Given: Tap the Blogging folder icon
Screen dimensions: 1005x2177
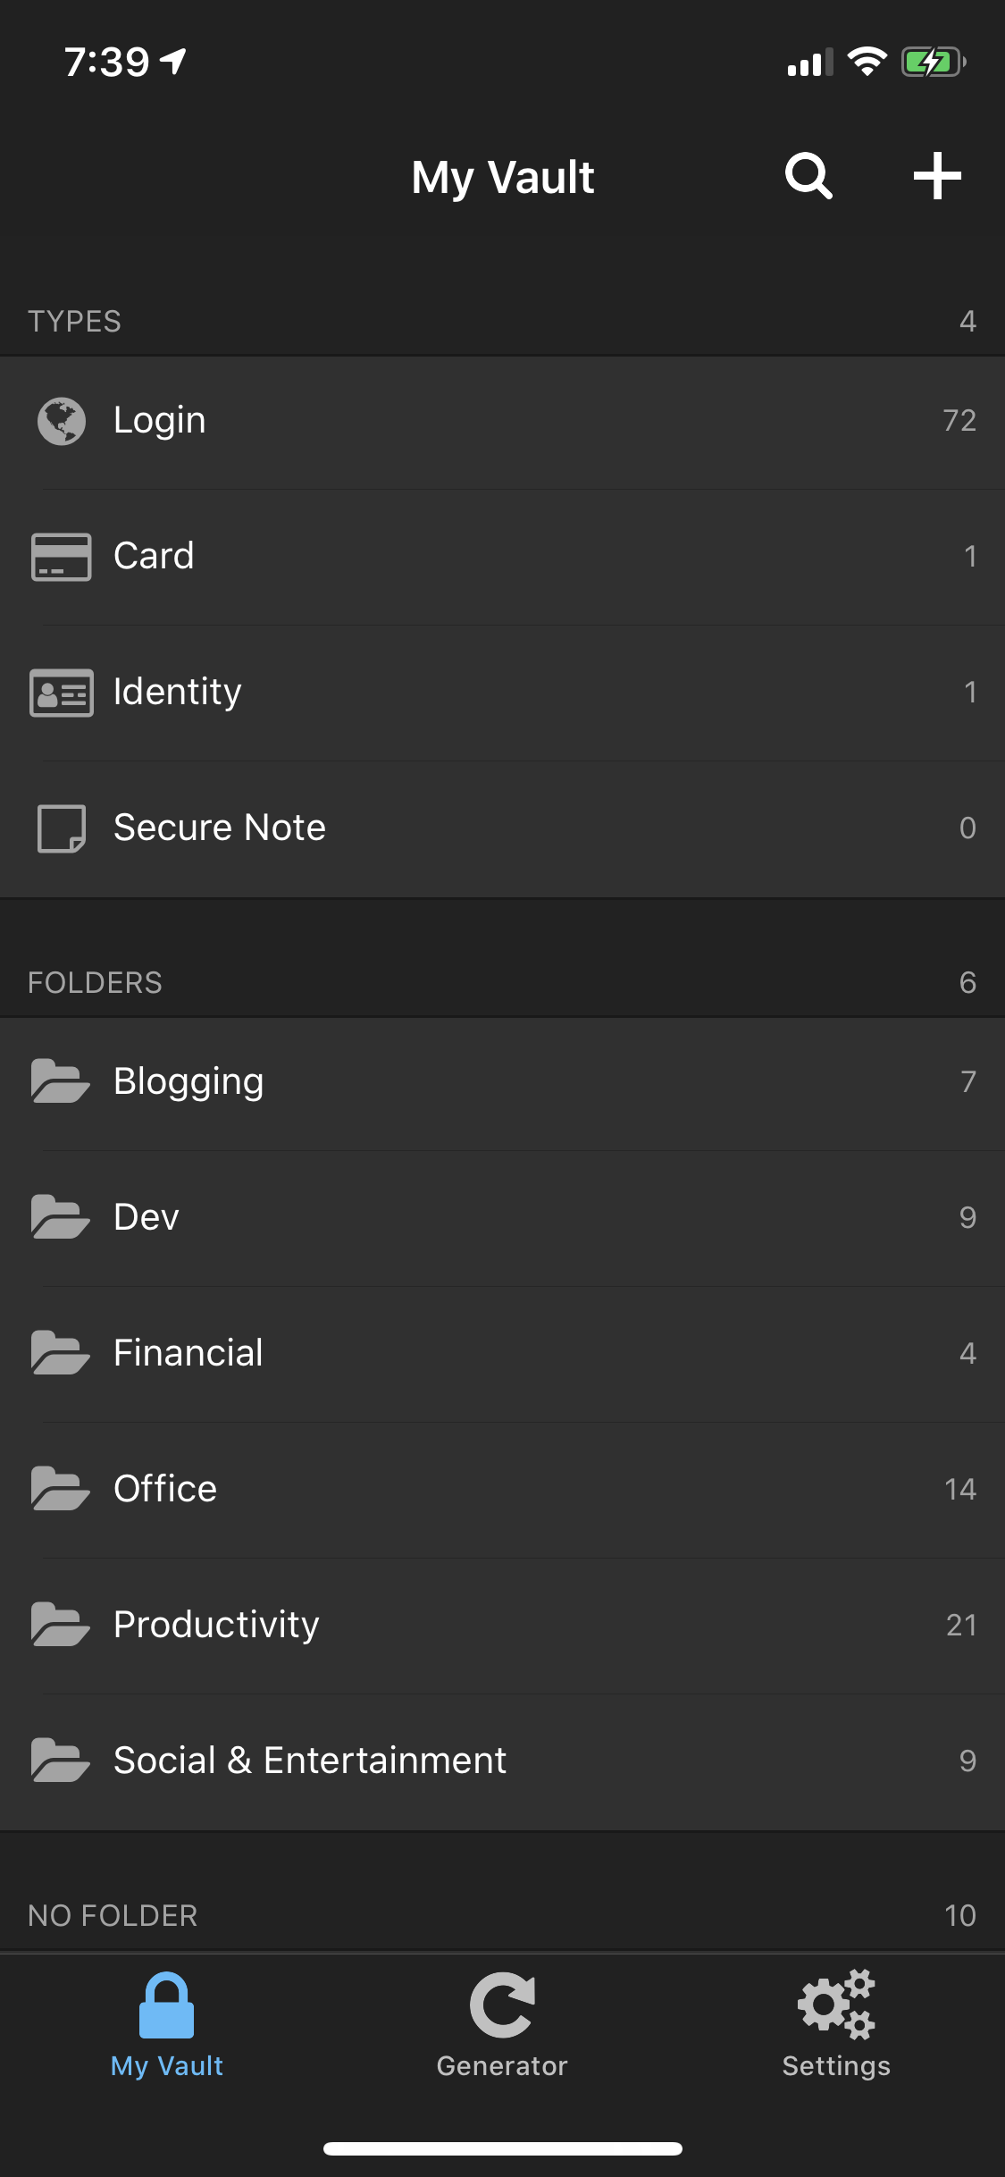Looking at the screenshot, I should coord(60,1081).
